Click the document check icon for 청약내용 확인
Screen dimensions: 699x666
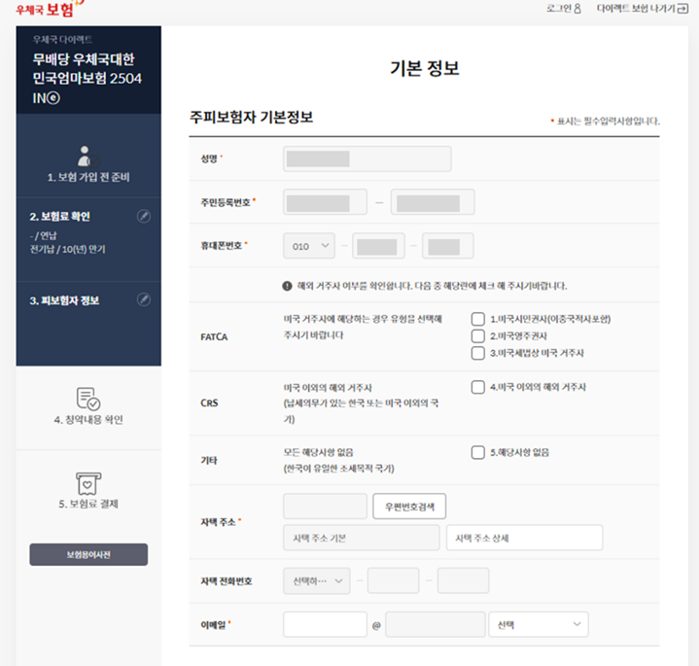[x=88, y=399]
